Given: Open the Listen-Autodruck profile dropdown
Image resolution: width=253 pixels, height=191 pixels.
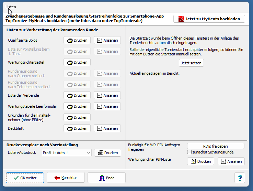Looking at the screenshot, I should pos(67,153).
